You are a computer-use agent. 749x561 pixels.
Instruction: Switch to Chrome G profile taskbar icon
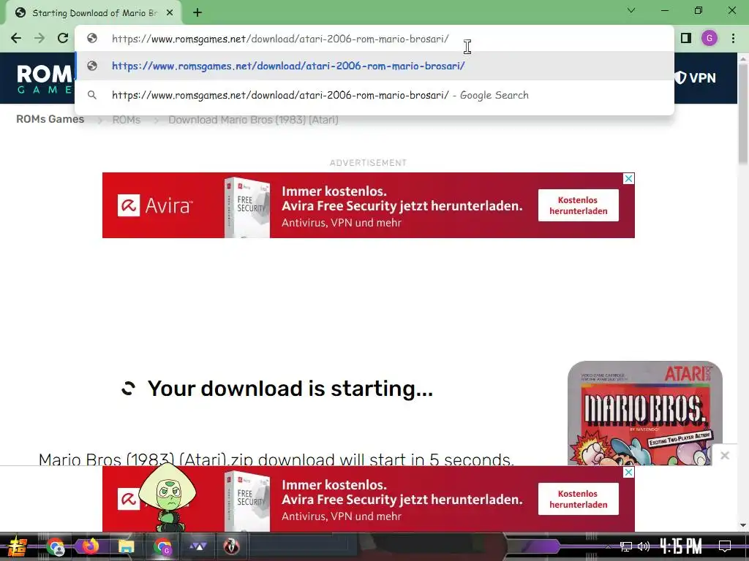coord(162,546)
